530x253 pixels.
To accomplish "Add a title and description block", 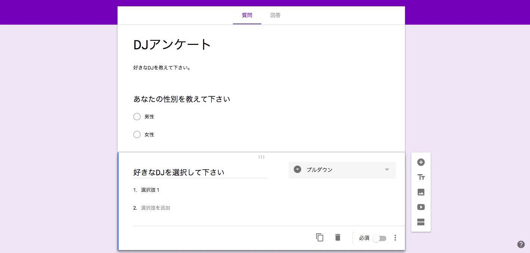I will click(421, 177).
